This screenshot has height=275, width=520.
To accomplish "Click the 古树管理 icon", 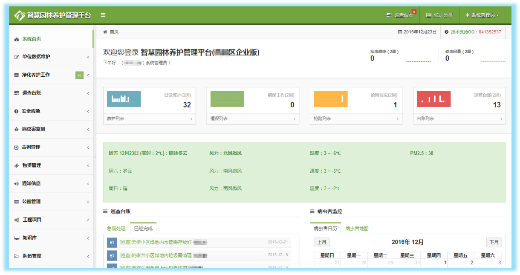I will click(17, 148).
